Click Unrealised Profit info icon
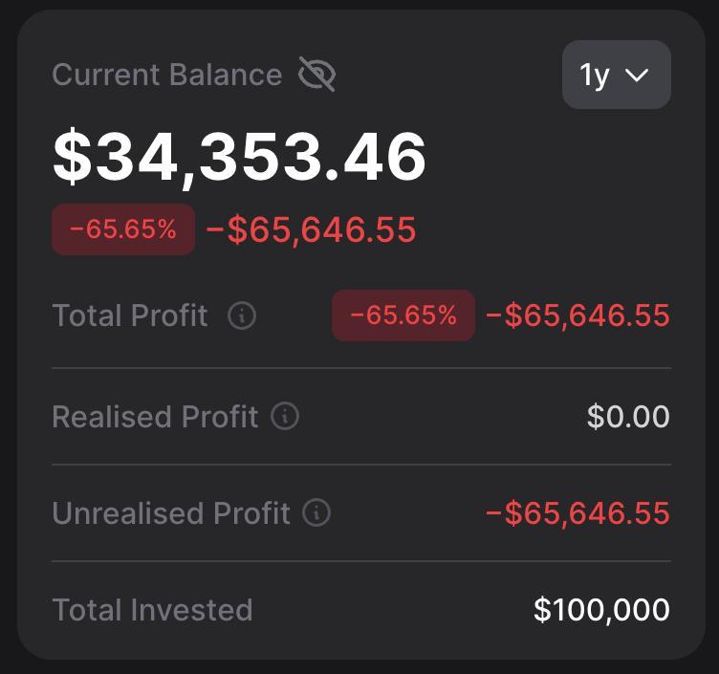Image resolution: width=719 pixels, height=674 pixels. coord(316,512)
